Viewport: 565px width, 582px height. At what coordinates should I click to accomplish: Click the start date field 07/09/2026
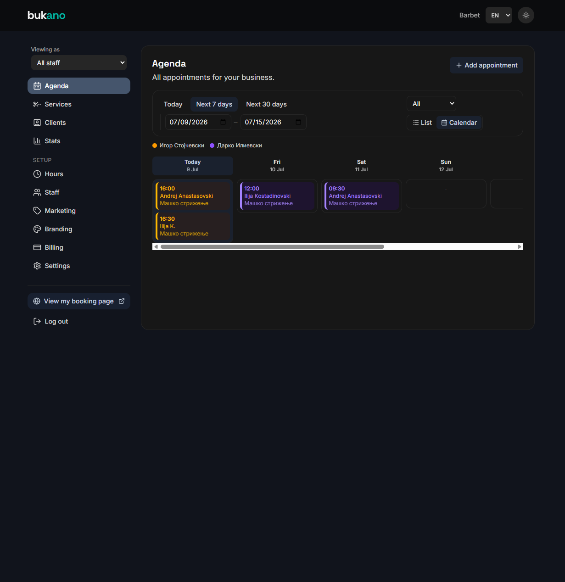pyautogui.click(x=198, y=122)
